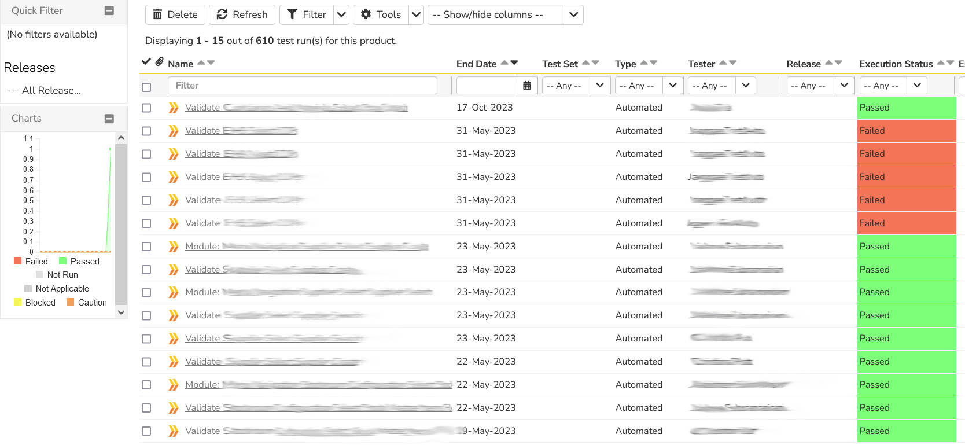Click the Delete button
965x445 pixels.
click(175, 15)
